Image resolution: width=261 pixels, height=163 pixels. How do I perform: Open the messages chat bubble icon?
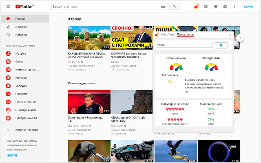225,7
